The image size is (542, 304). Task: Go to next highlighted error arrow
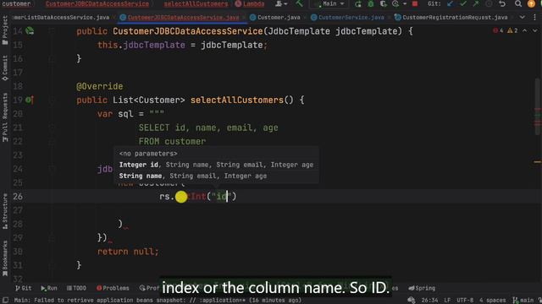[534, 30]
